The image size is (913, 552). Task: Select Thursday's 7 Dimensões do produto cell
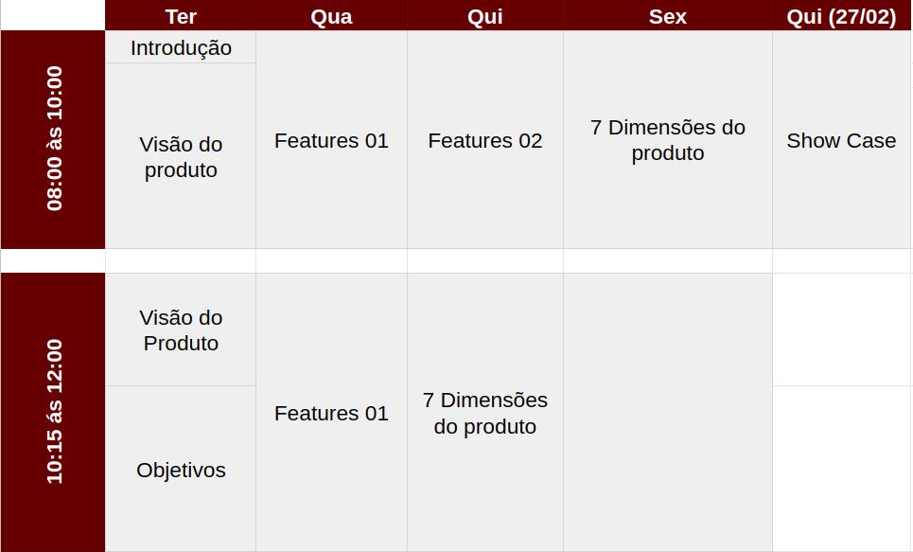click(x=485, y=412)
